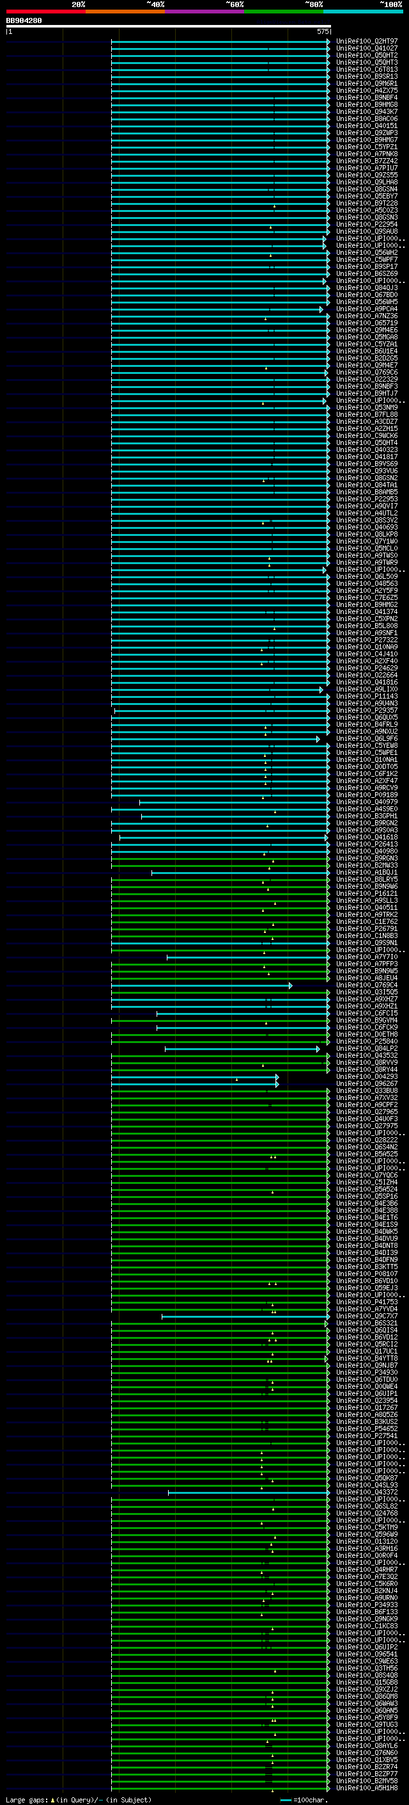This screenshot has width=409, height=1805.
Task: Select hit label UniRef100_Q9LHA8
Action: pyautogui.click(x=367, y=182)
